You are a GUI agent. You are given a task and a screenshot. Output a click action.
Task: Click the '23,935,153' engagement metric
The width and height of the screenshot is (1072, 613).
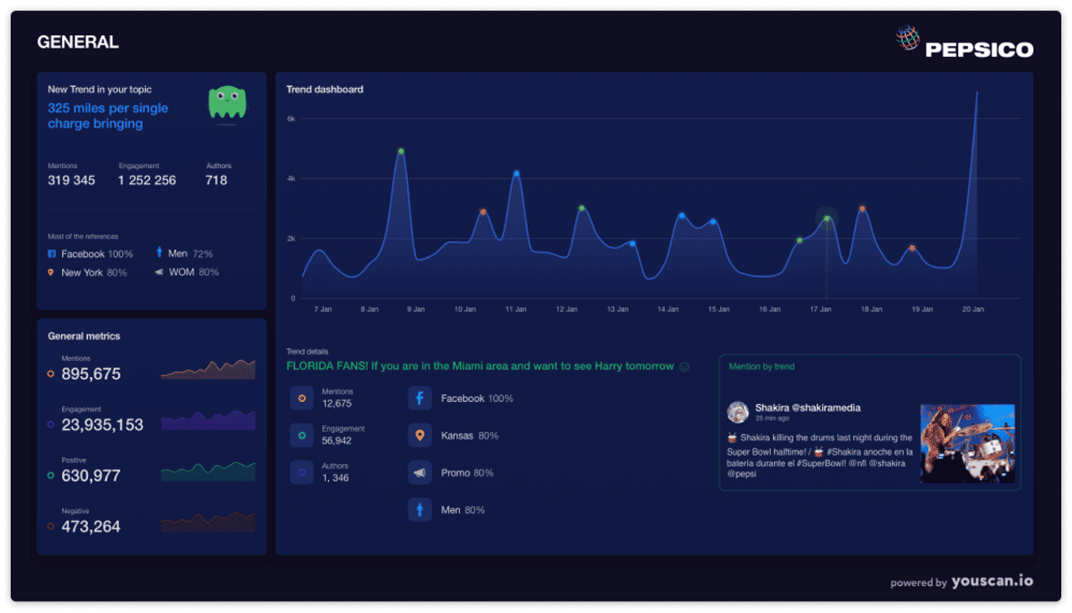click(102, 425)
